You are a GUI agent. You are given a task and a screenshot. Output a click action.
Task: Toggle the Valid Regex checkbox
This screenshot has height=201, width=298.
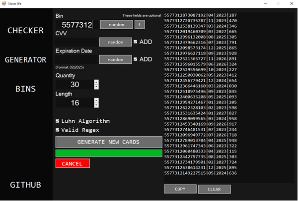[x=58, y=130]
